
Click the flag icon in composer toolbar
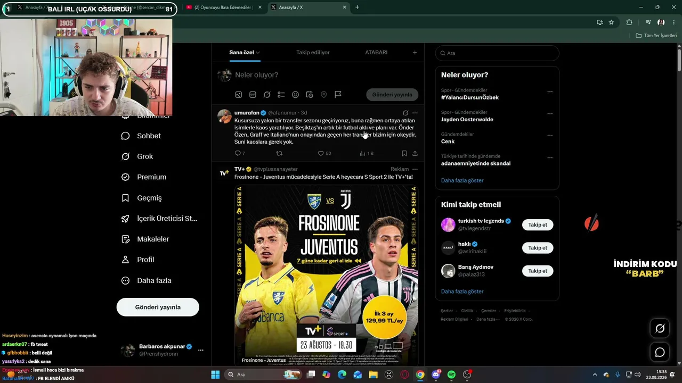338,95
